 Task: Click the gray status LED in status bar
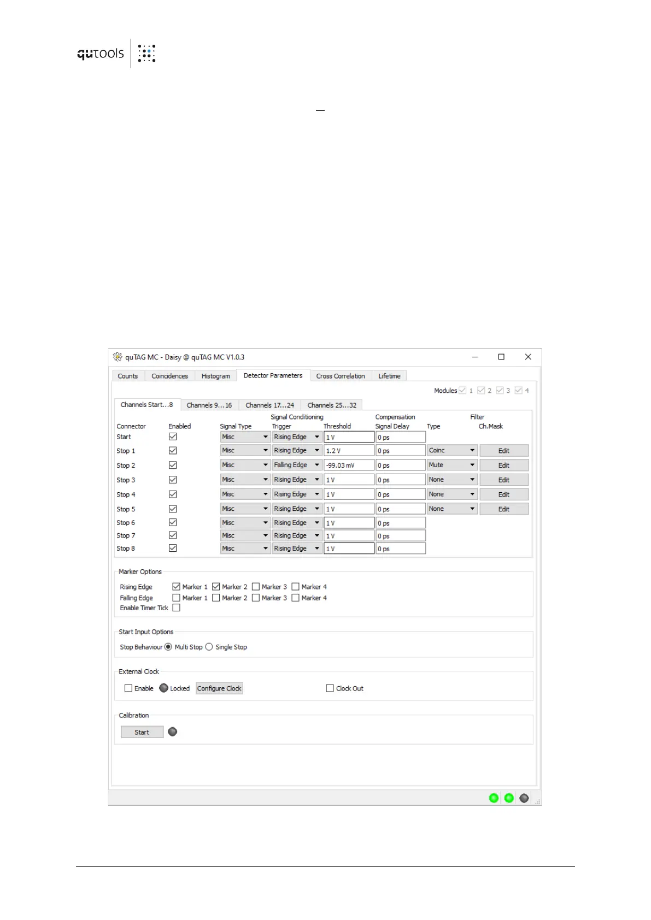coord(524,798)
